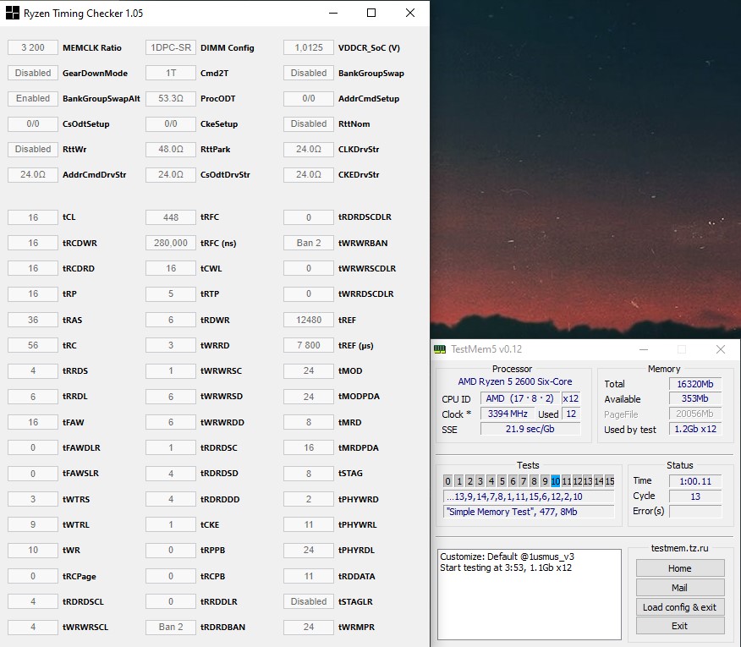This screenshot has height=647, width=741.
Task: Click the CPU ID AMD (17·8·2) value
Action: click(x=520, y=399)
